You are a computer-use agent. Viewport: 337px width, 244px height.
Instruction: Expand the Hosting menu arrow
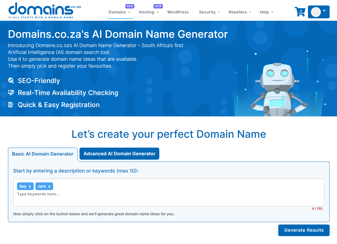tap(158, 12)
